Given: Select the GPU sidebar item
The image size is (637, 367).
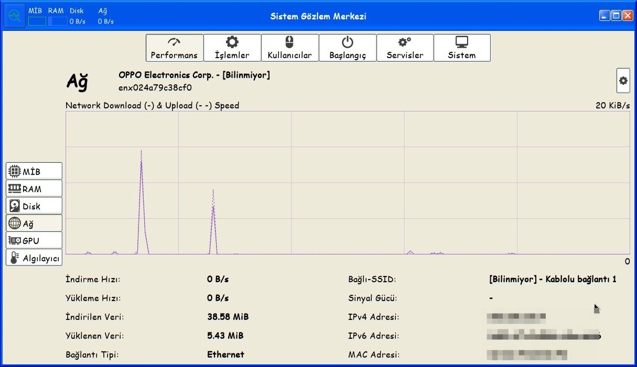Looking at the screenshot, I should point(34,240).
